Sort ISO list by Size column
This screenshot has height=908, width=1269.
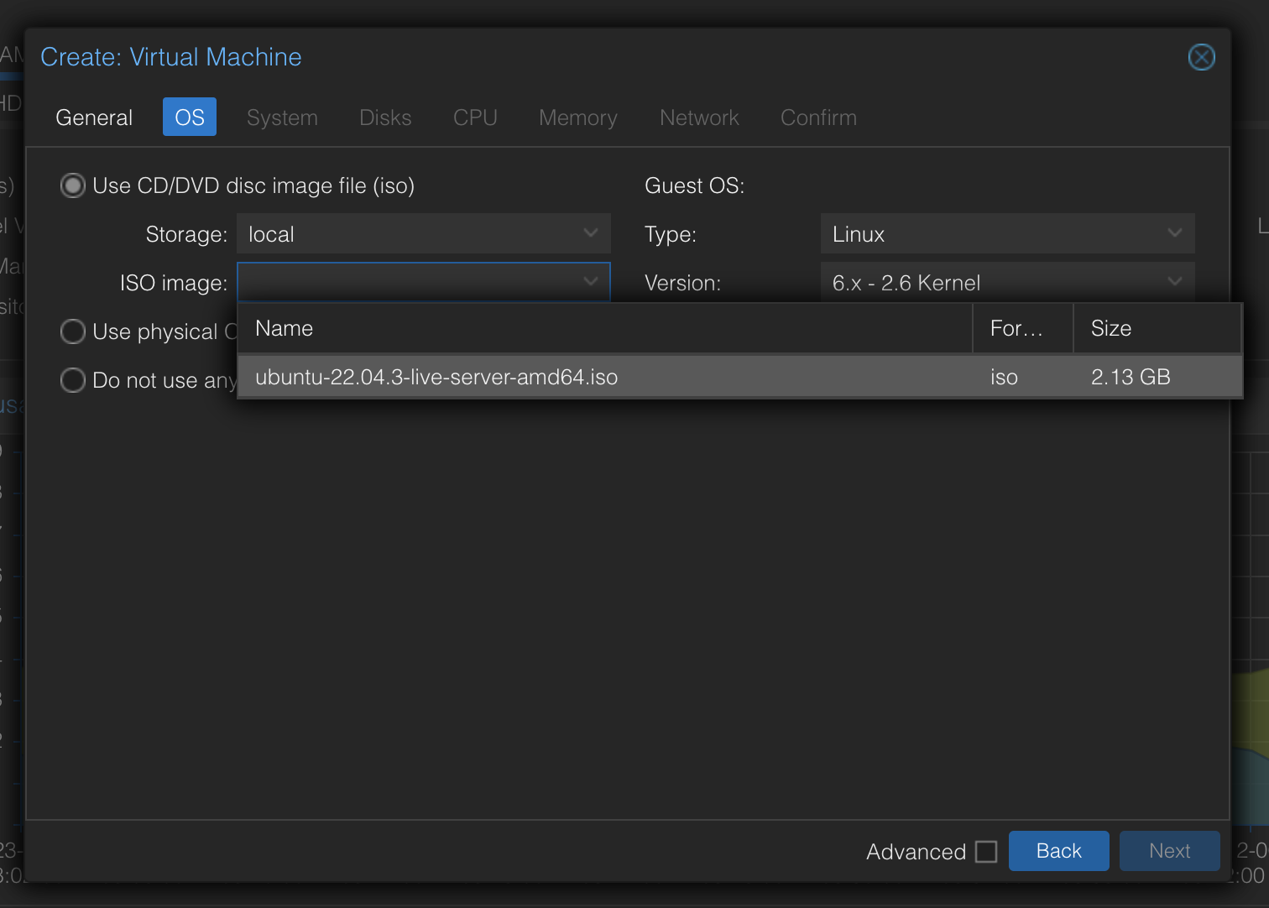click(x=1157, y=328)
